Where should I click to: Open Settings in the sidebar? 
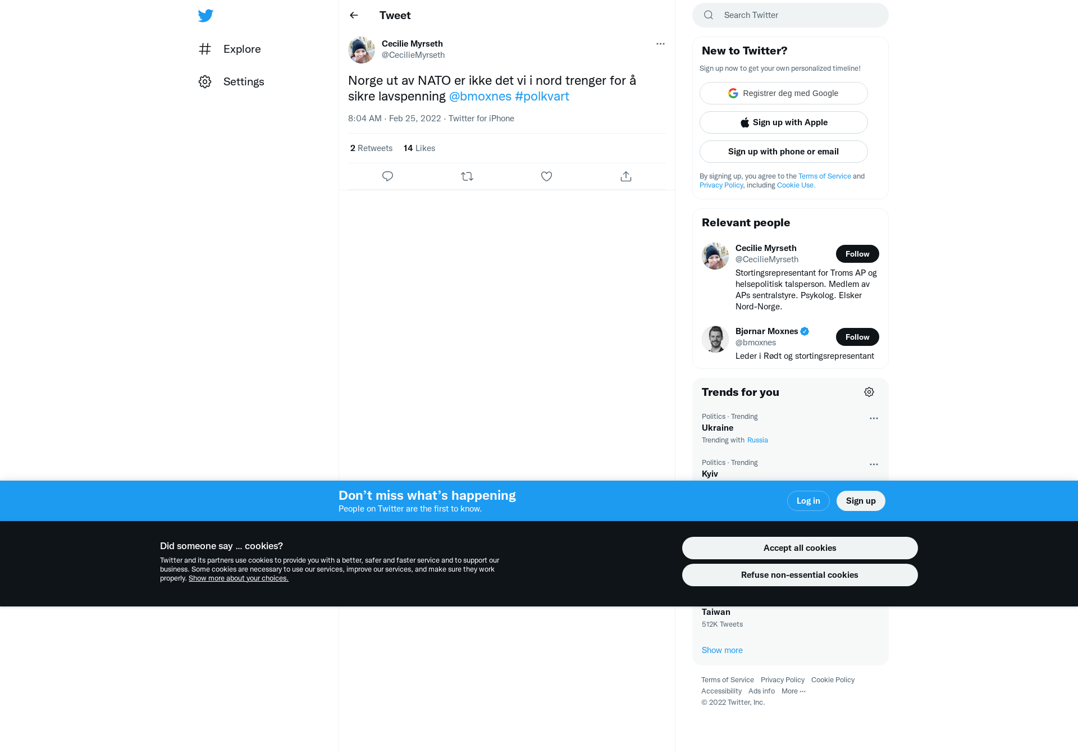[x=231, y=81]
